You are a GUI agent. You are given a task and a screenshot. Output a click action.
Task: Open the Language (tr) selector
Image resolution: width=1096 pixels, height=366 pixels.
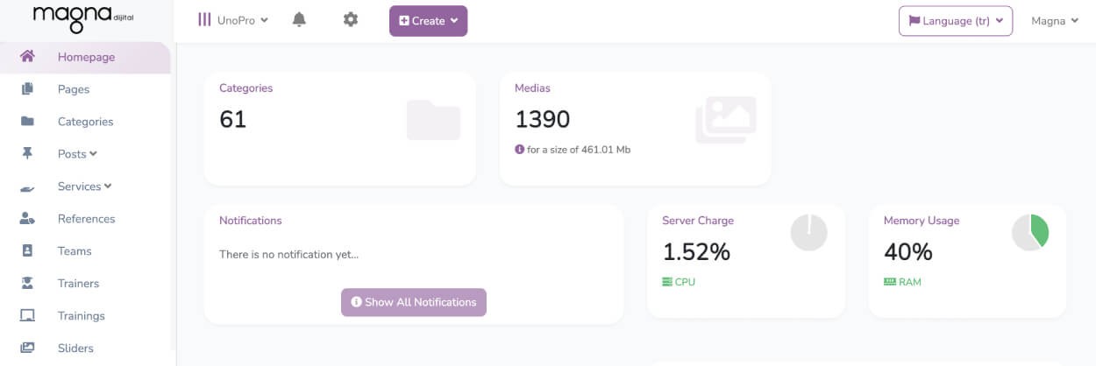tap(956, 21)
